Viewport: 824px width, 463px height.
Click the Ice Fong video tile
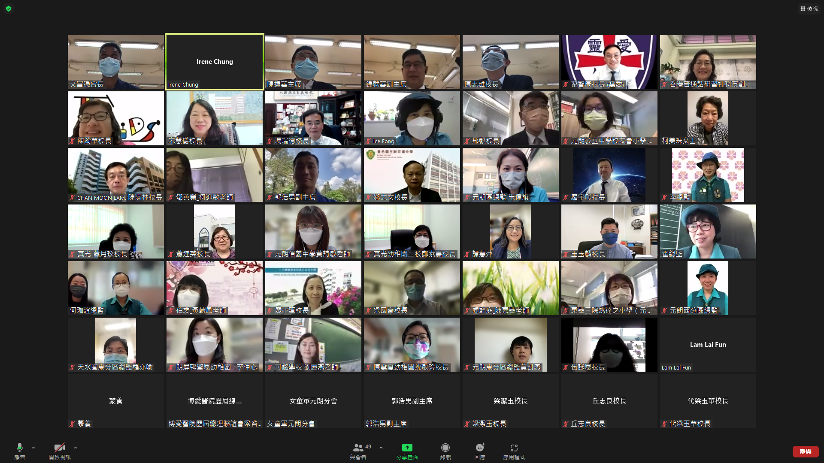click(412, 118)
